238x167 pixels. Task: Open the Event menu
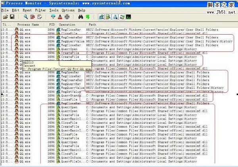point(27,10)
